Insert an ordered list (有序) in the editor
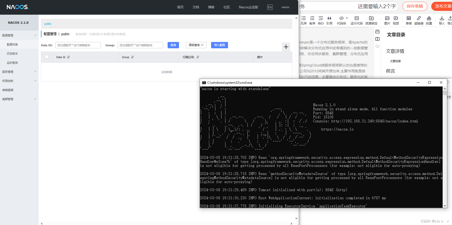452x225 pixels. [x=312, y=20]
